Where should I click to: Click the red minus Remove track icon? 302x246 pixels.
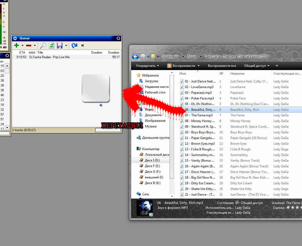click(29, 46)
